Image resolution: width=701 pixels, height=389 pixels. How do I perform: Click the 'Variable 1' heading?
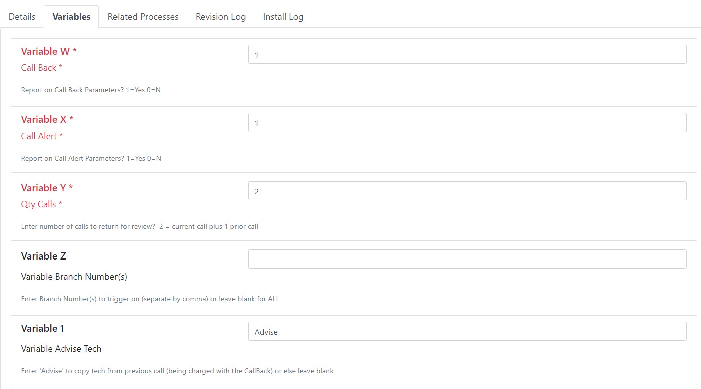(x=43, y=328)
